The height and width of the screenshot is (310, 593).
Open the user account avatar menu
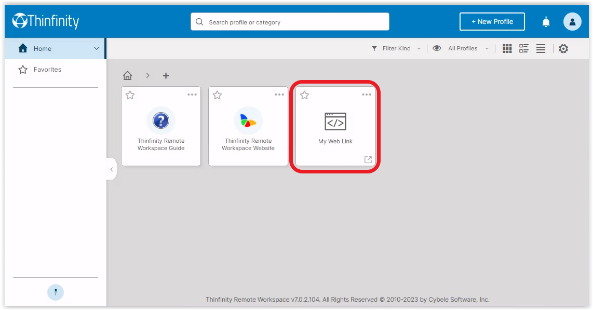(x=572, y=21)
